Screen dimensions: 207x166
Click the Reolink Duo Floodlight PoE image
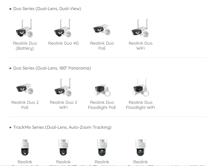click(102, 90)
